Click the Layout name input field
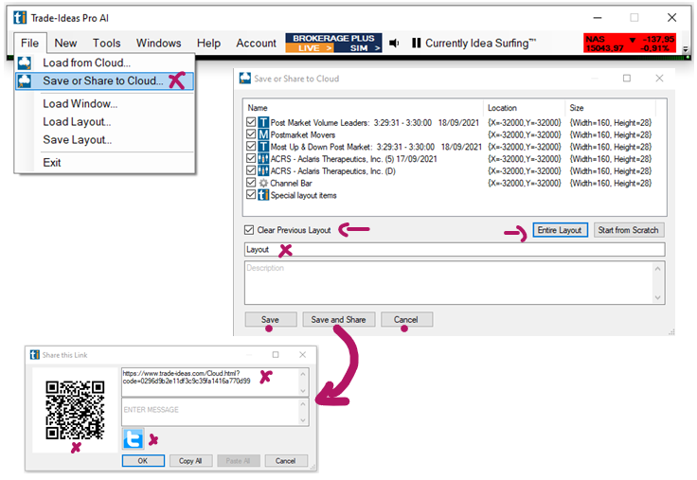 pyautogui.click(x=453, y=250)
